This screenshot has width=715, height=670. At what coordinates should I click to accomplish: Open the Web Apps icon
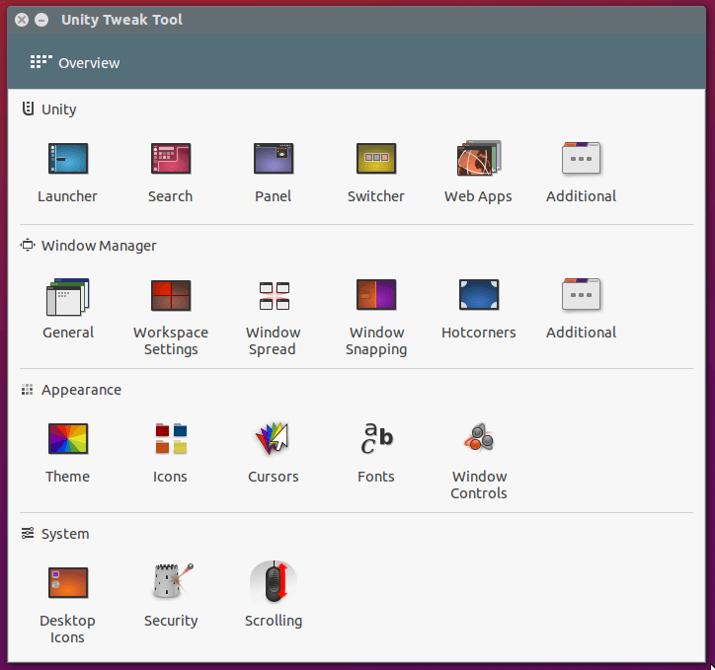coord(478,159)
